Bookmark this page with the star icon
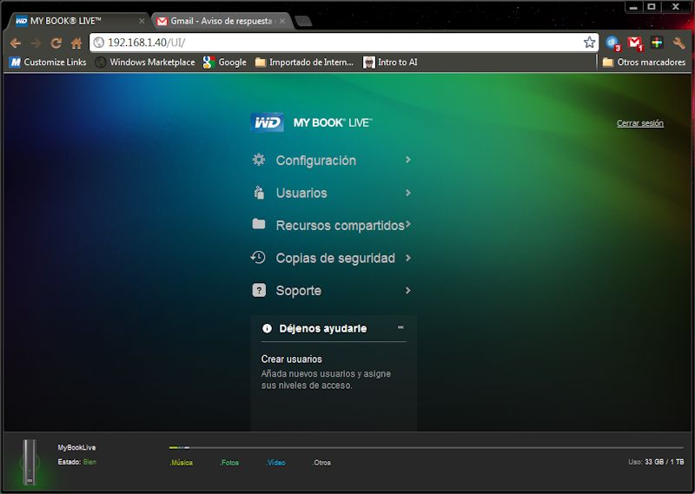This screenshot has width=695, height=494. (x=589, y=43)
